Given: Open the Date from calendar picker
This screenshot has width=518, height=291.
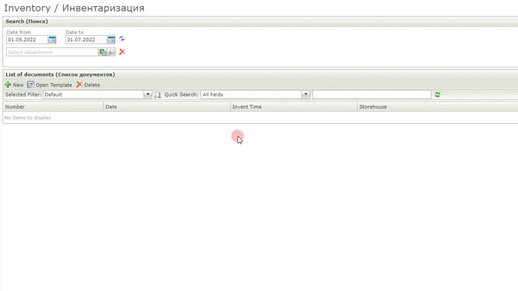Looking at the screenshot, I should [x=53, y=40].
